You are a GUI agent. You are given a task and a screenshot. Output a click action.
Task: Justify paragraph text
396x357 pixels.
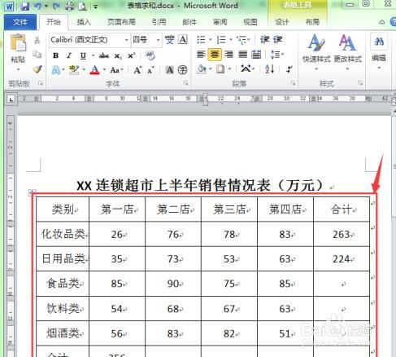pos(243,55)
